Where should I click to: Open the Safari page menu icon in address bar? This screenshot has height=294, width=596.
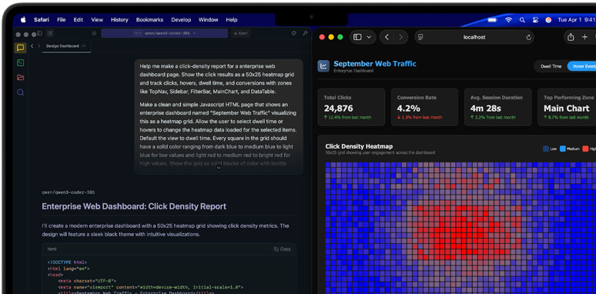click(x=420, y=37)
